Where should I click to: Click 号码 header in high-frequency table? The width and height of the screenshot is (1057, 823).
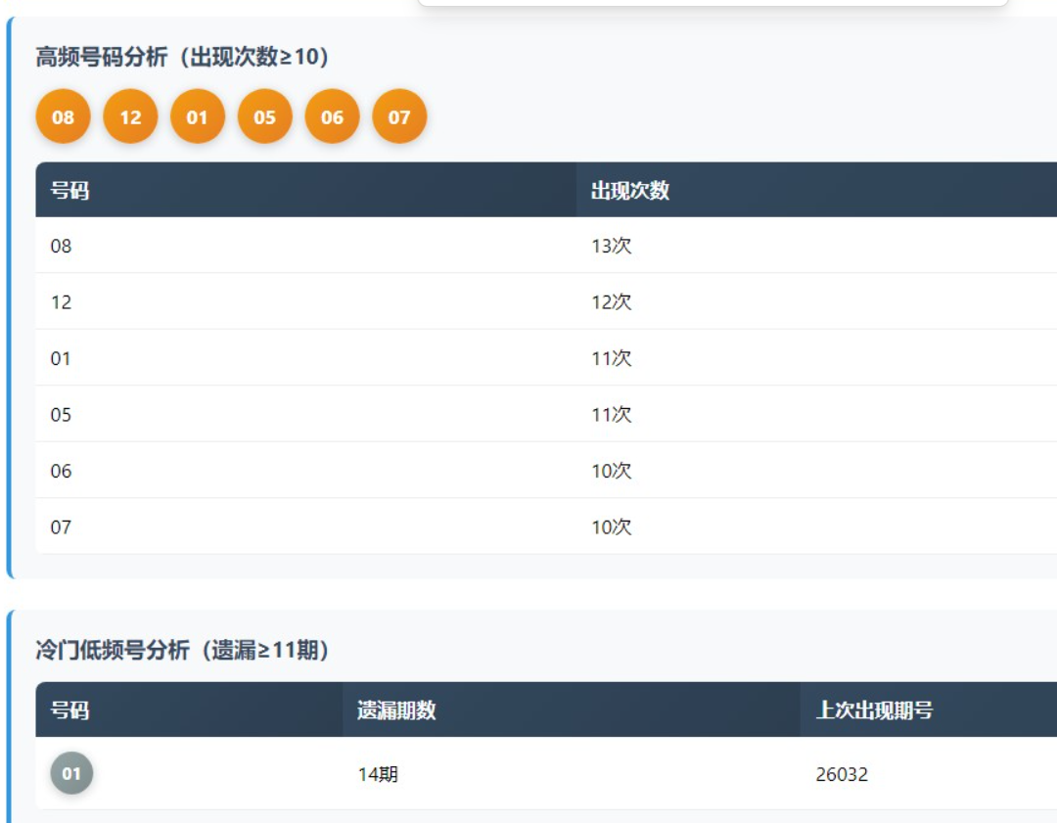[69, 191]
